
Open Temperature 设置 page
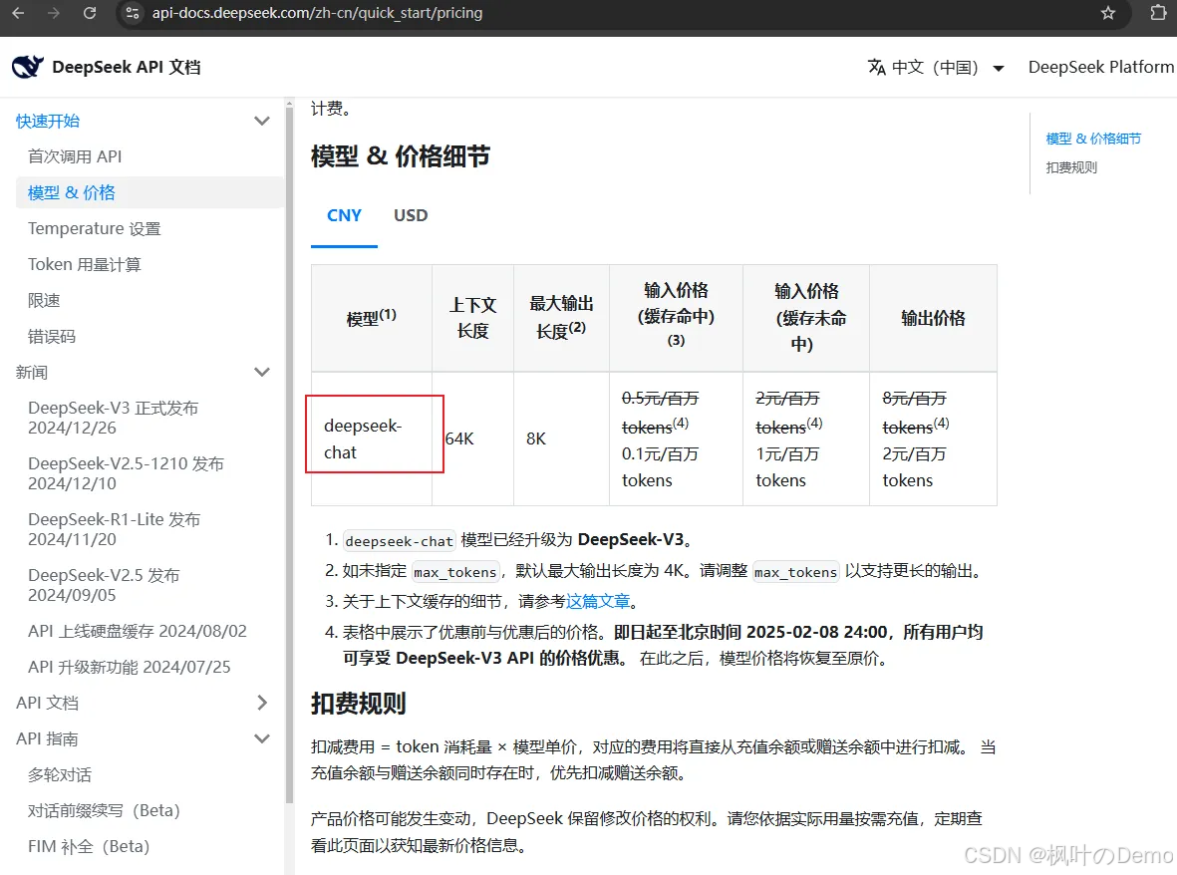(x=95, y=228)
